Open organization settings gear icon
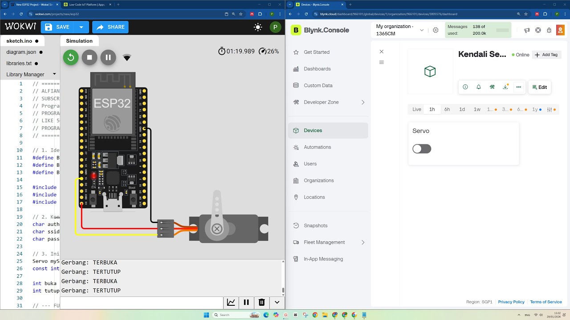570x320 pixels. [x=436, y=30]
